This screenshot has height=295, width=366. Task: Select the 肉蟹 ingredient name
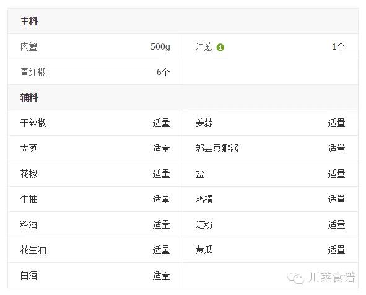[x=28, y=46]
